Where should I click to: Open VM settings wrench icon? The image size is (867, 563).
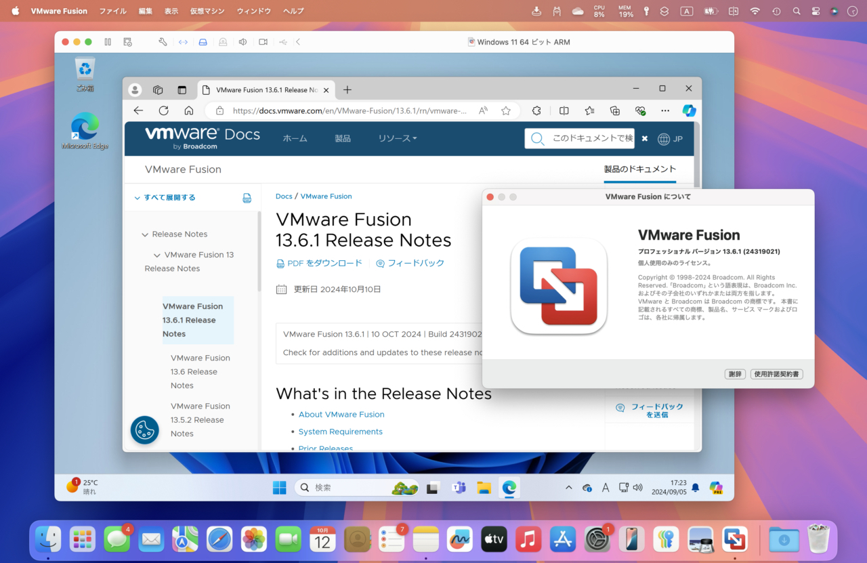163,42
